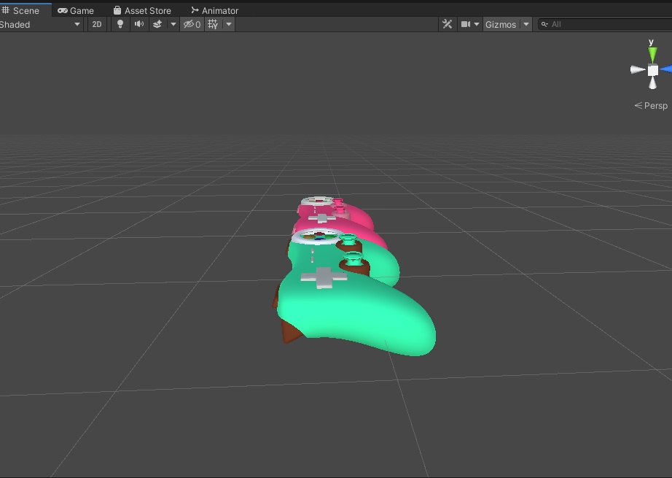
Task: Open the editor tools settings wrench icon
Action: click(447, 24)
